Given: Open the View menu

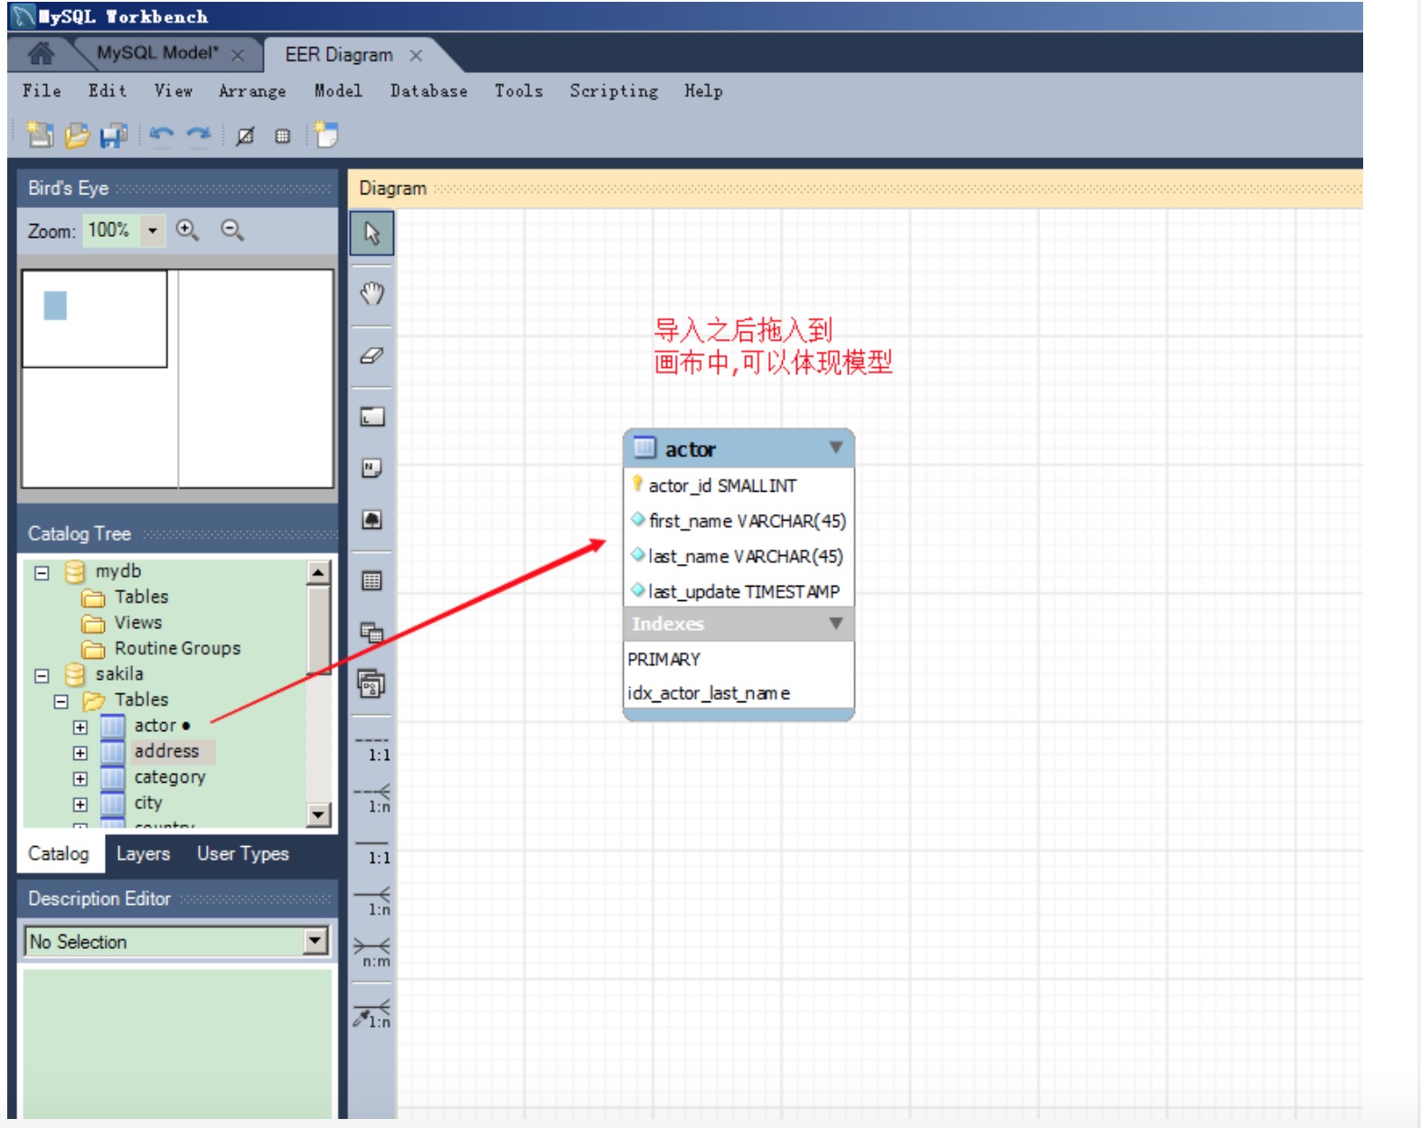Looking at the screenshot, I should pyautogui.click(x=174, y=90).
